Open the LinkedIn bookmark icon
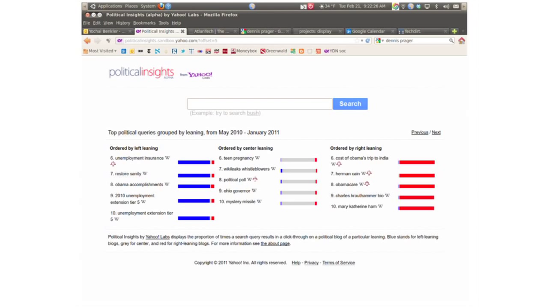548x308 pixels. (124, 51)
